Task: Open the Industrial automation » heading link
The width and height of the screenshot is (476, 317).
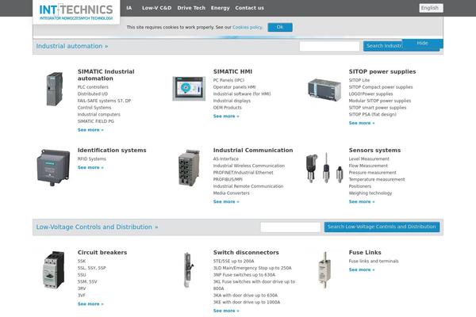Action: coord(72,46)
